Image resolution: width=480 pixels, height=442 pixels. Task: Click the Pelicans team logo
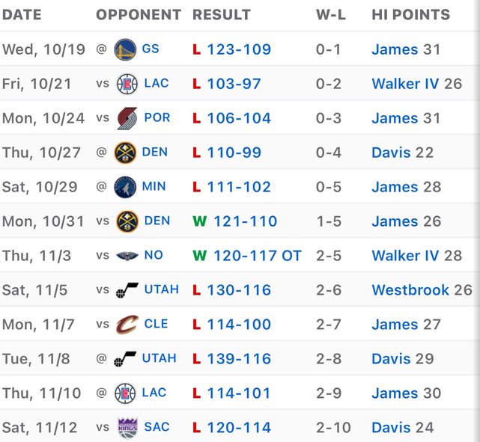(127, 256)
